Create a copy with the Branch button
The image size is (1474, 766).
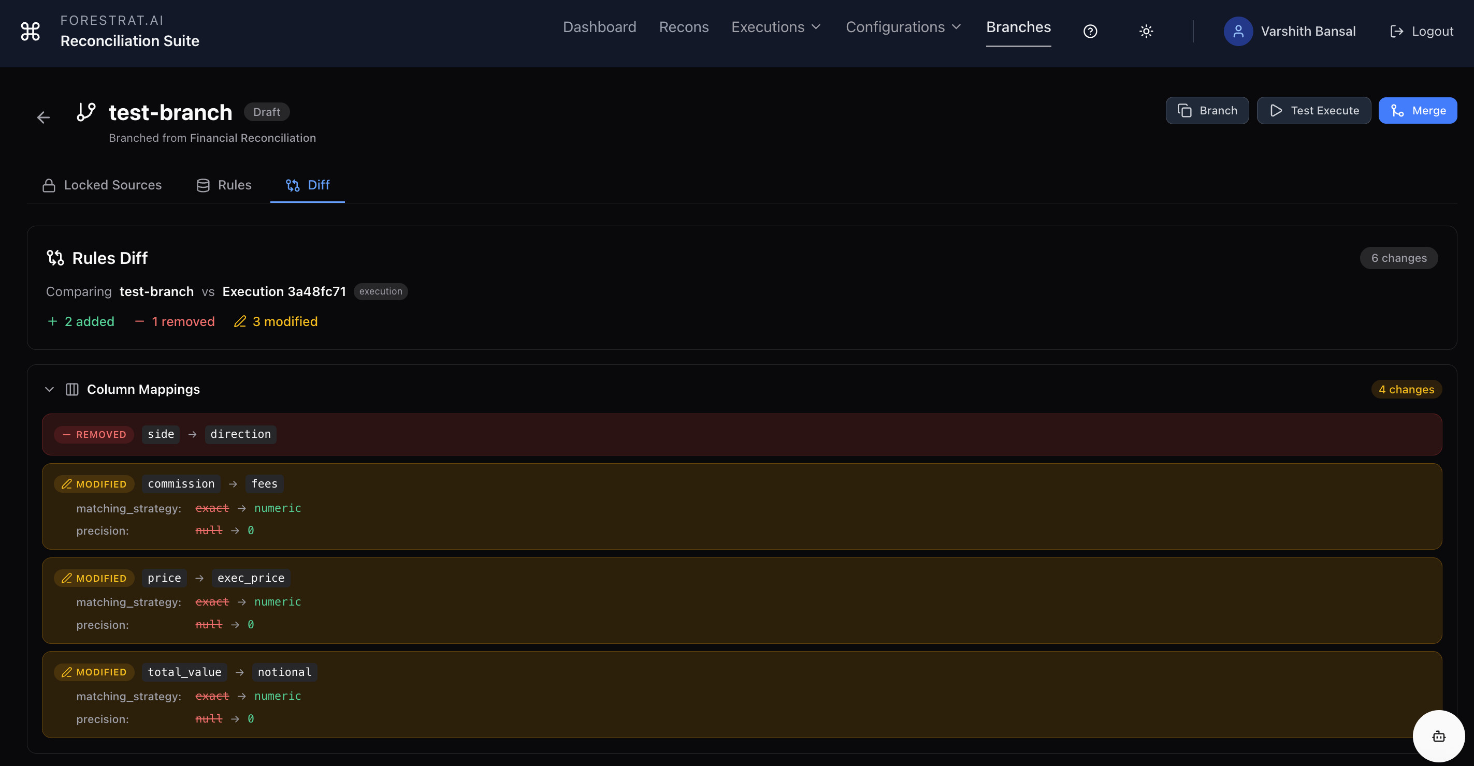(1207, 111)
